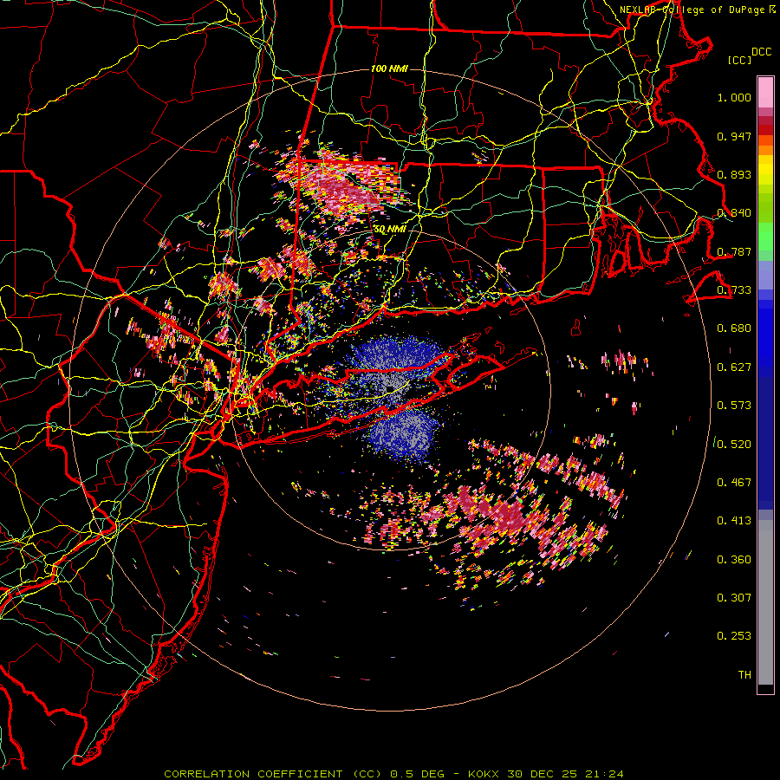Select the 0.307 scale label

(734, 598)
